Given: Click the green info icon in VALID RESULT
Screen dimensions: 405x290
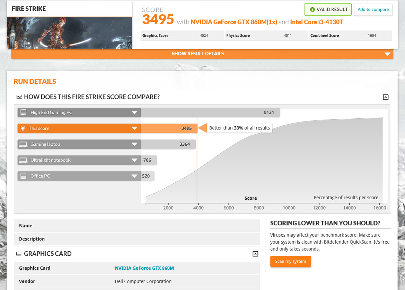Looking at the screenshot, I should point(312,10).
